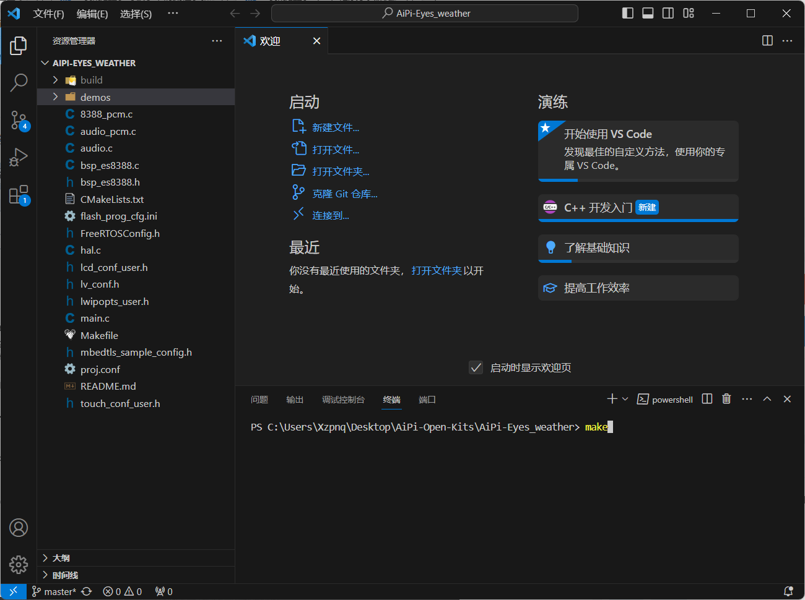The height and width of the screenshot is (600, 805).
Task: Open the Search view in activity bar
Action: pos(19,82)
